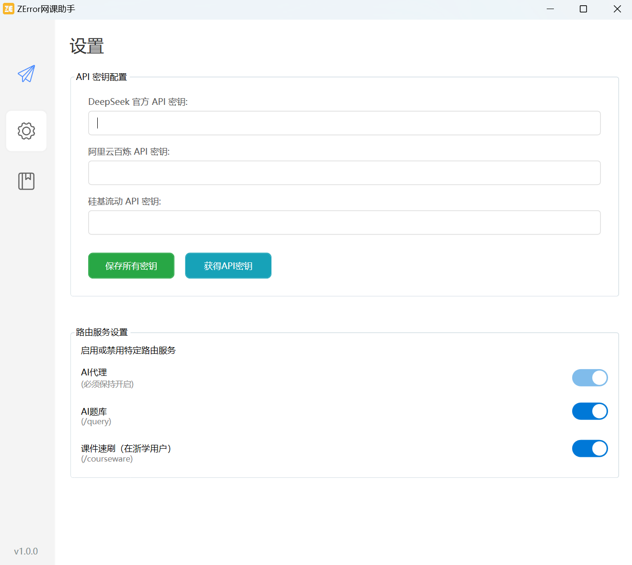Click 保存所有密钥 green button

(131, 266)
